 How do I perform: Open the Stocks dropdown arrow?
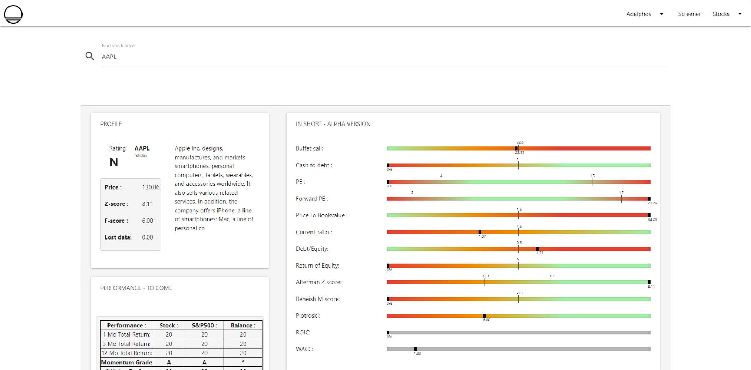tap(740, 14)
